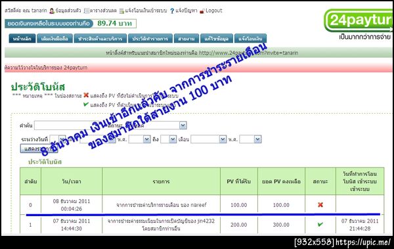Image resolution: width=394 pixels, height=249 pixels.
Task: Click the Logout link text
Action: click(x=214, y=11)
